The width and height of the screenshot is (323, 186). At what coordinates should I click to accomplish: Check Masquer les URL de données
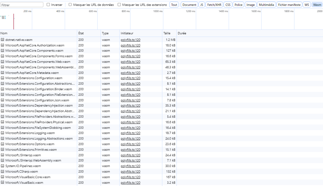pyautogui.click(x=70, y=5)
